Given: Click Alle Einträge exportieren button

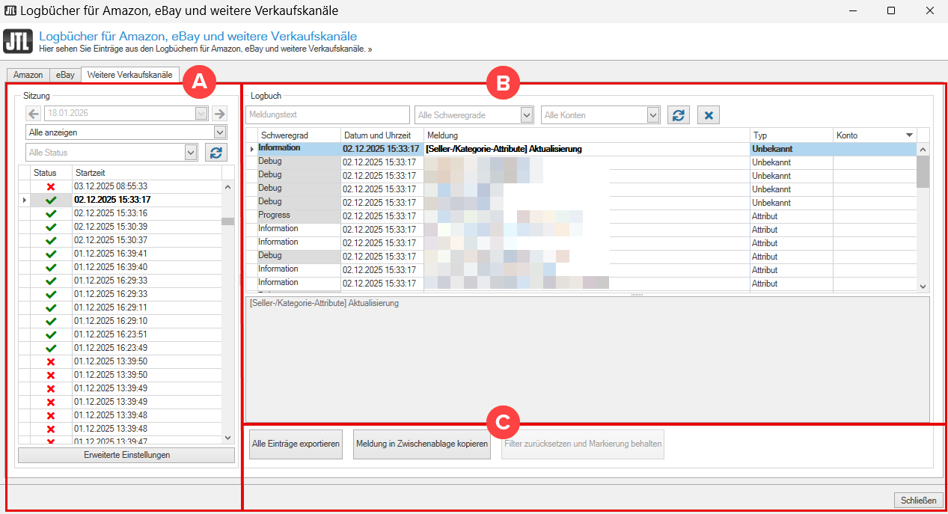Looking at the screenshot, I should tap(296, 444).
